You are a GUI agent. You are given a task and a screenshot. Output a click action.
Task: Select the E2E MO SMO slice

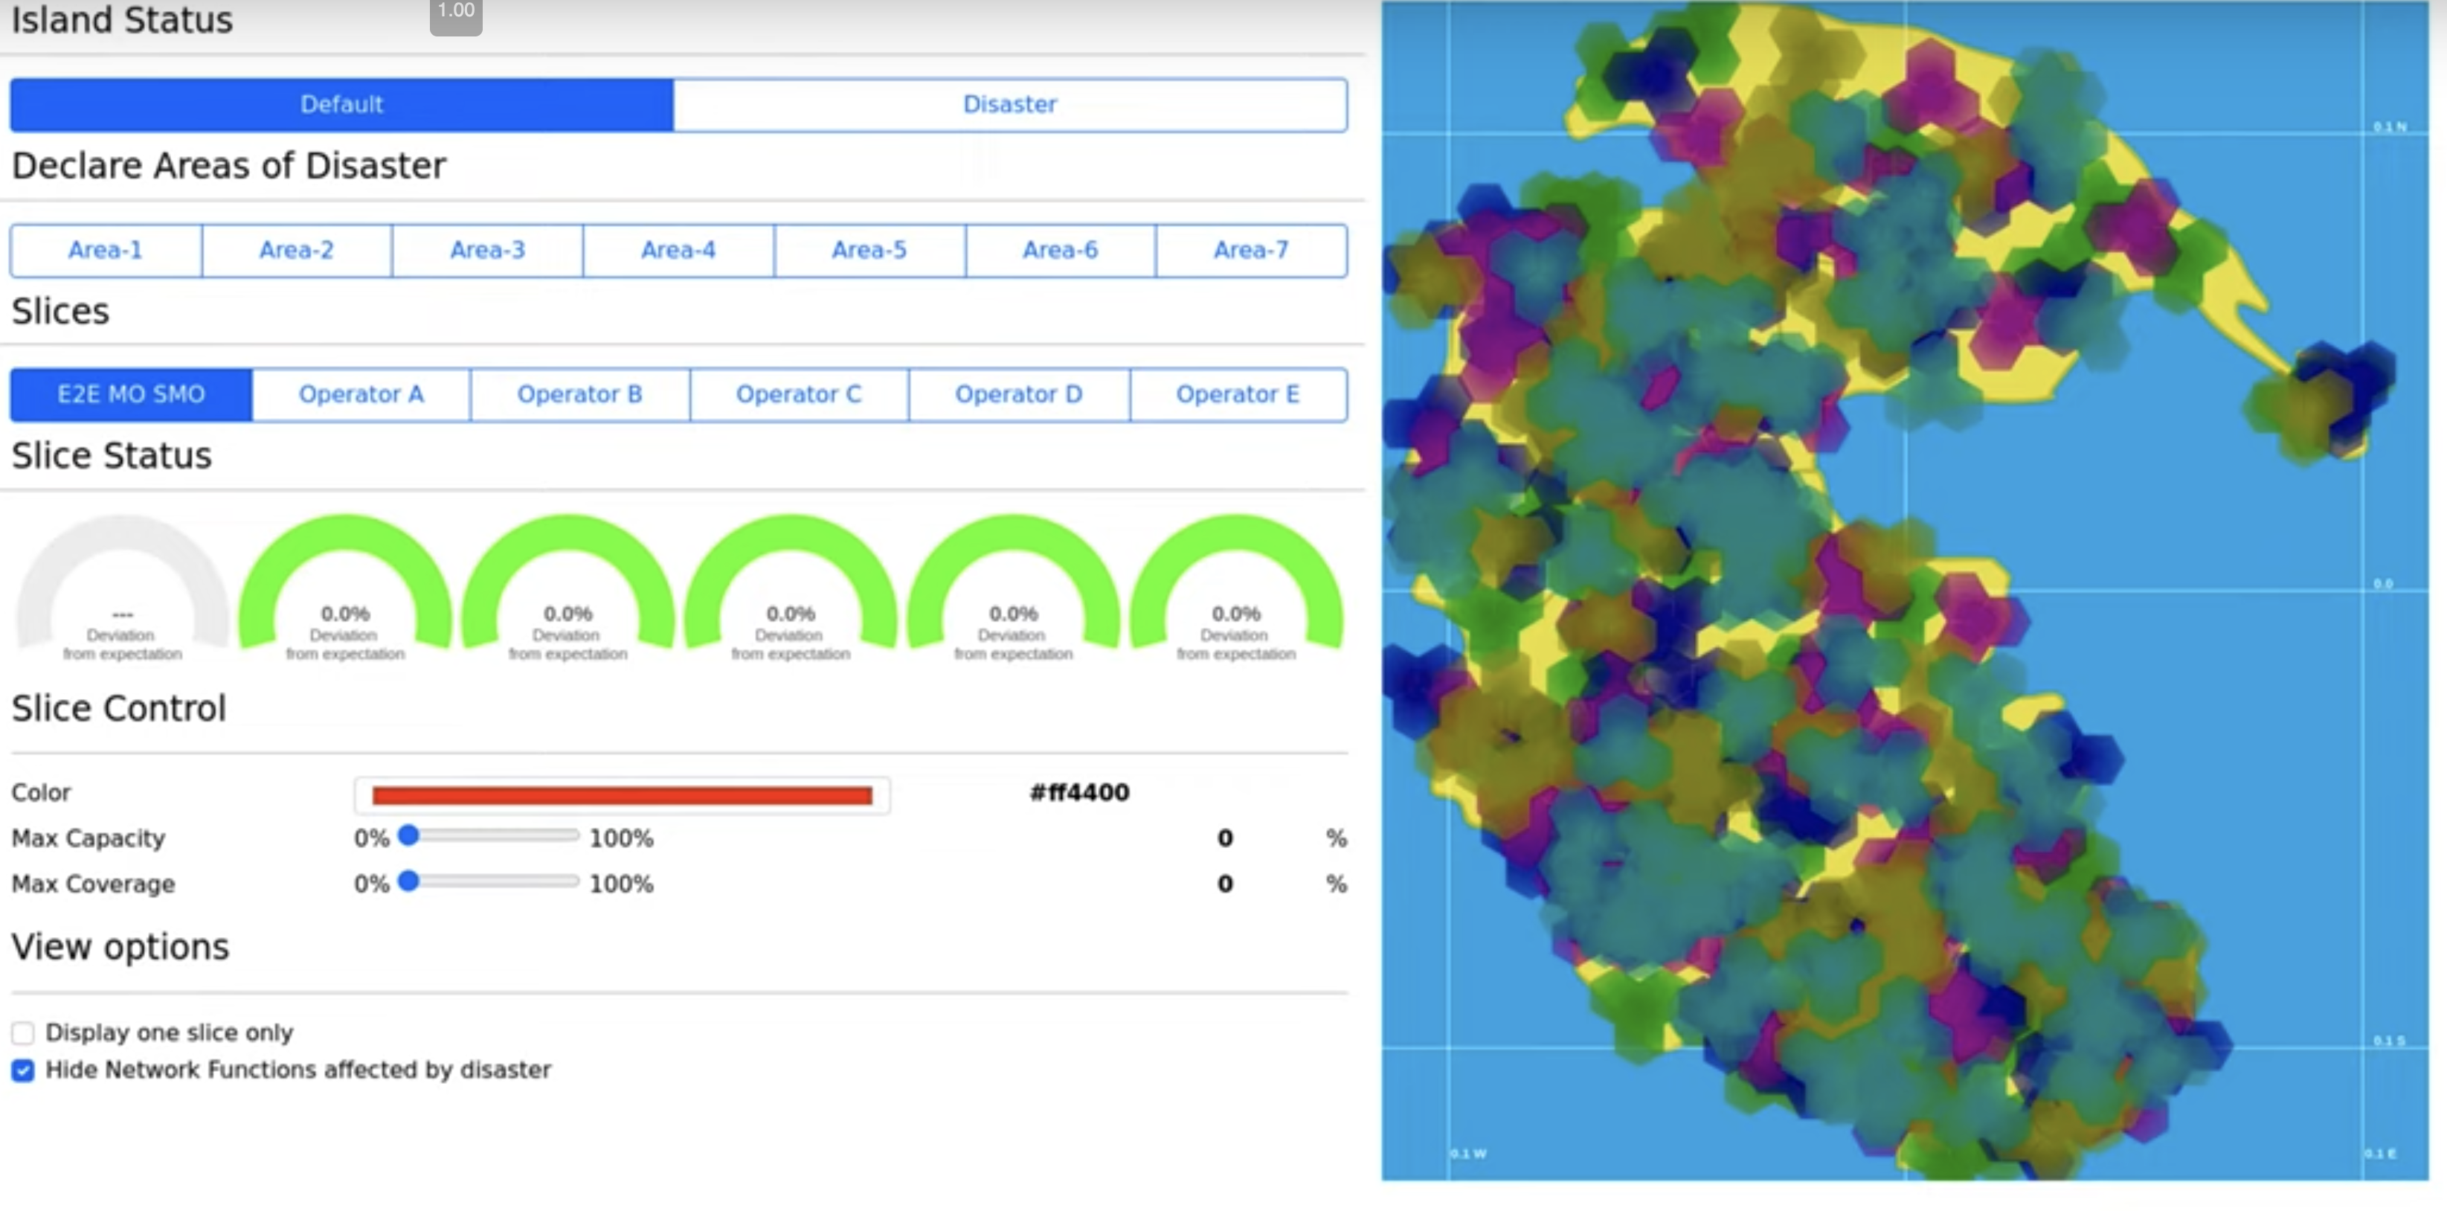coord(131,394)
